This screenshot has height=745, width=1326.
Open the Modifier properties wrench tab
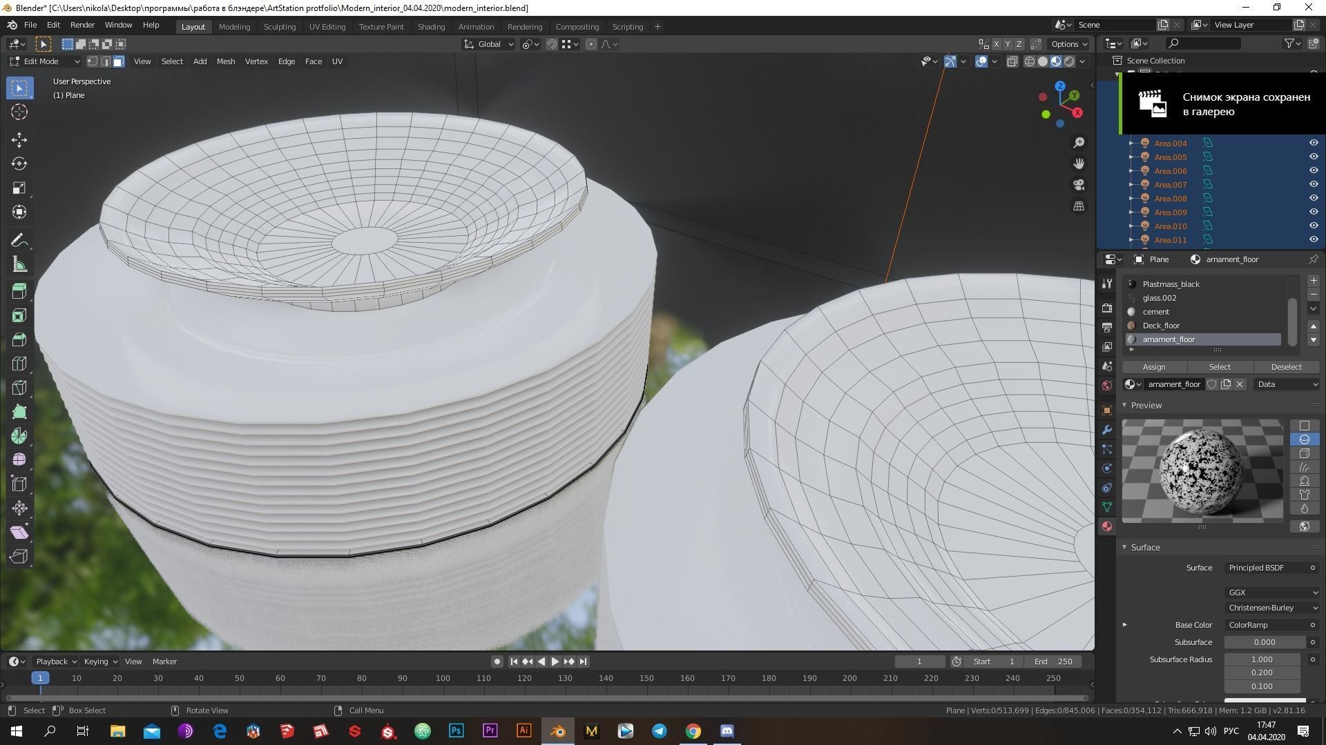tap(1107, 430)
